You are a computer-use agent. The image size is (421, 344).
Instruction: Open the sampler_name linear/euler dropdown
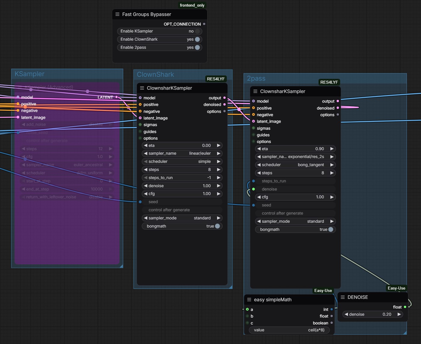point(182,153)
